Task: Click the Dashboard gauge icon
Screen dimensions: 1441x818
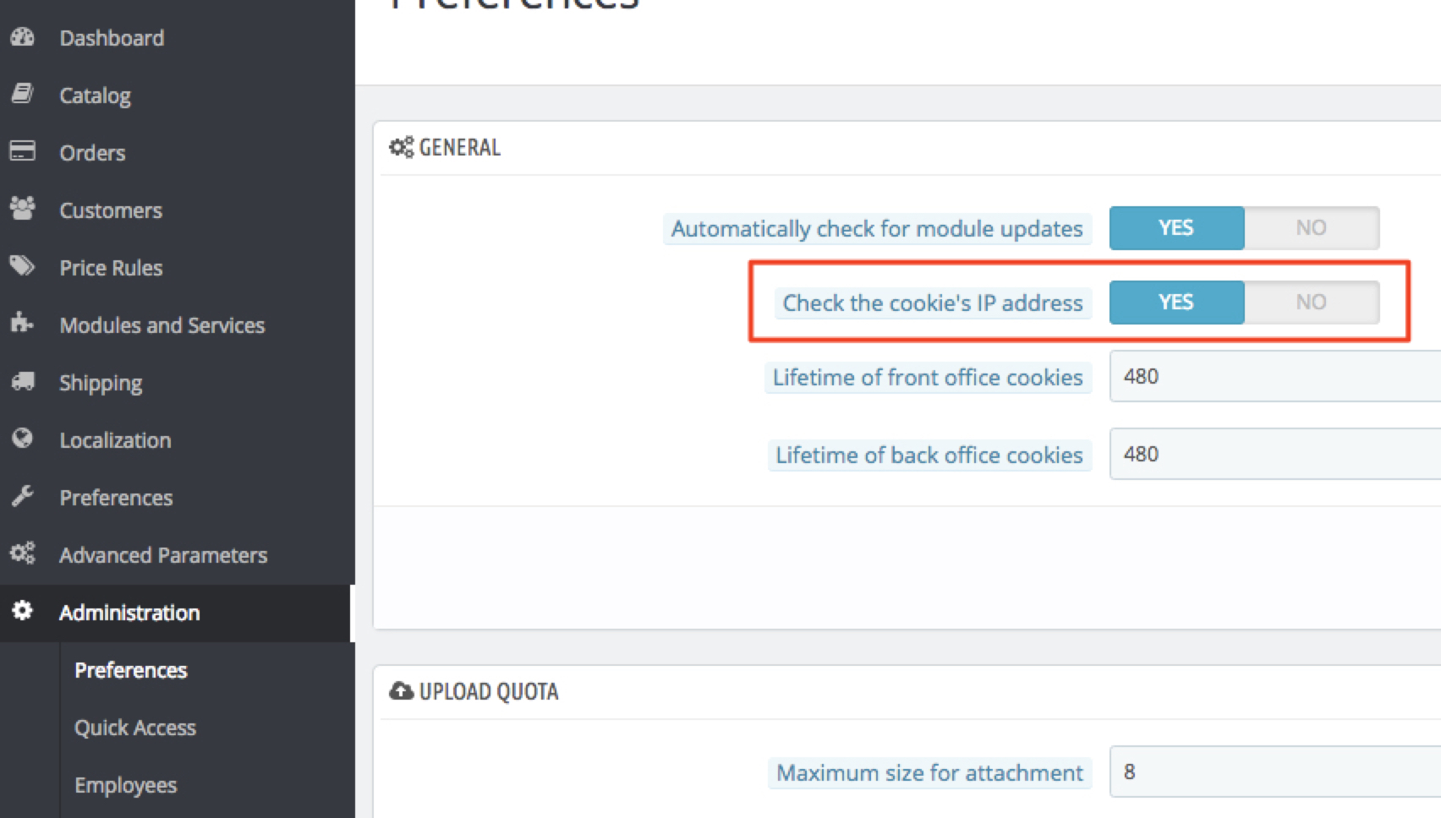Action: [x=23, y=37]
